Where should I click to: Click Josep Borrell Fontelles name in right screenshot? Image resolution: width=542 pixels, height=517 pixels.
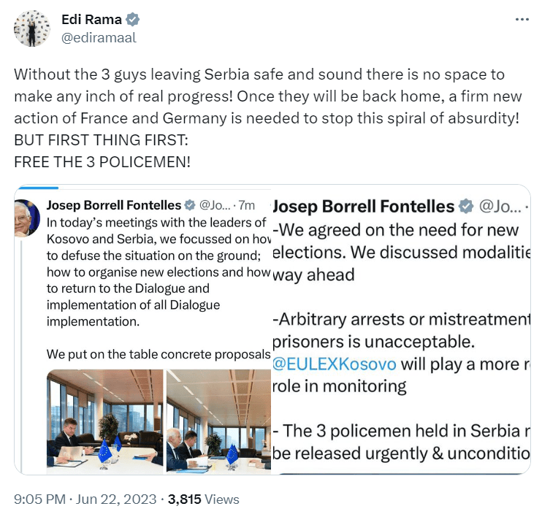[x=362, y=206]
